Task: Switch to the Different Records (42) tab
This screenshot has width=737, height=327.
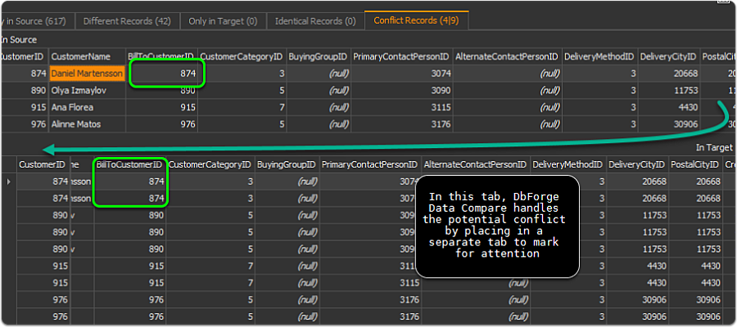Action: coord(126,20)
